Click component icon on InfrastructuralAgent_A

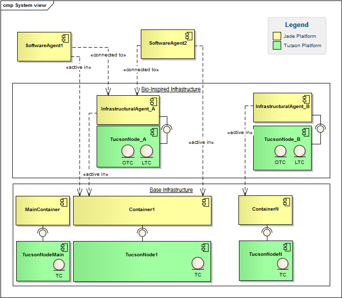154,102
